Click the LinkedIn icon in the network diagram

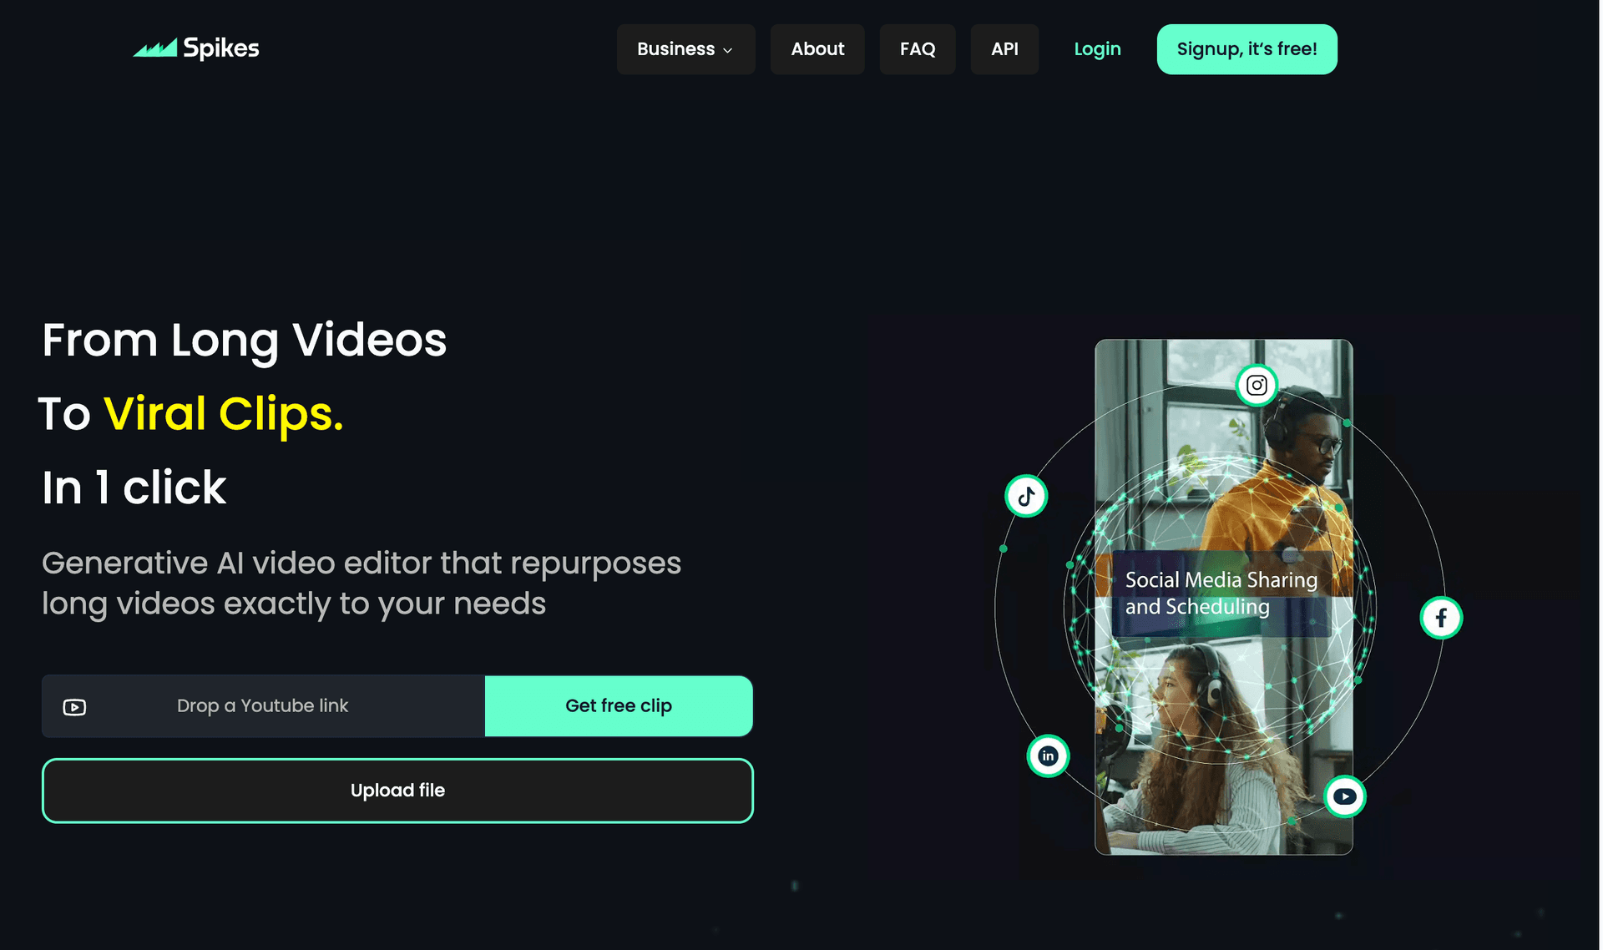pyautogui.click(x=1045, y=755)
